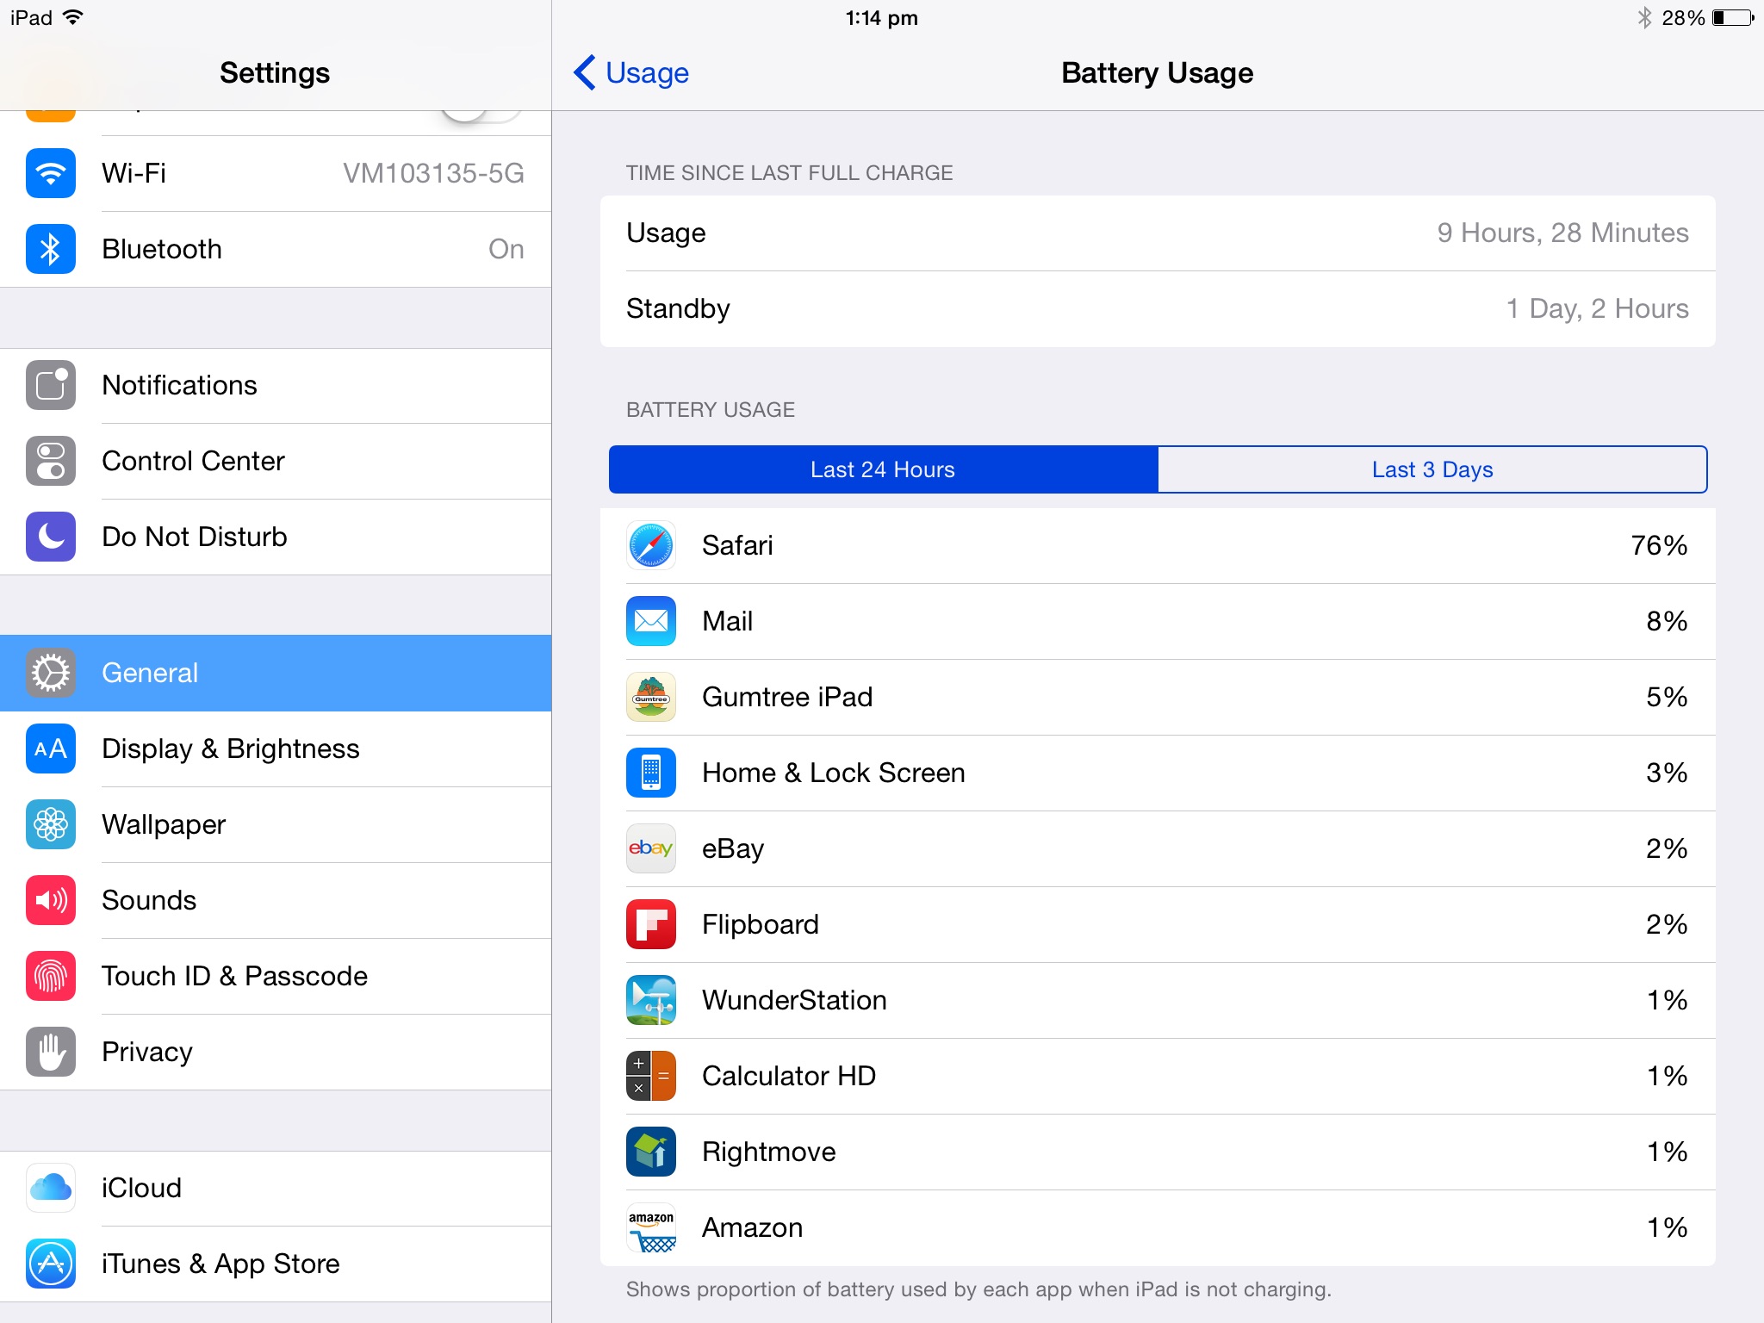Tap the Rightmove house icon
Image resolution: width=1764 pixels, height=1323 pixels.
(650, 1152)
